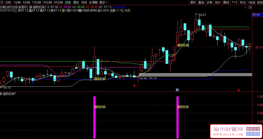This screenshot has height=139, width=263.
Task: Open the 多股 multi-stock view
Action: (x=209, y=2)
